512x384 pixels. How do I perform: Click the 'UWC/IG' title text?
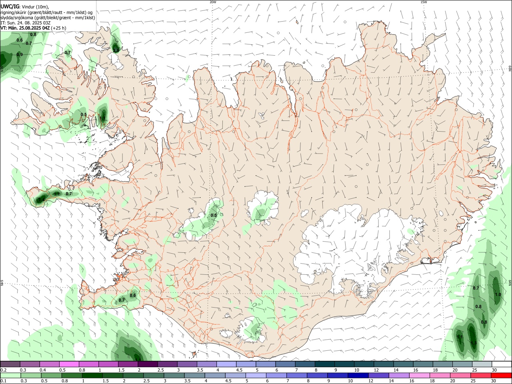coord(10,6)
